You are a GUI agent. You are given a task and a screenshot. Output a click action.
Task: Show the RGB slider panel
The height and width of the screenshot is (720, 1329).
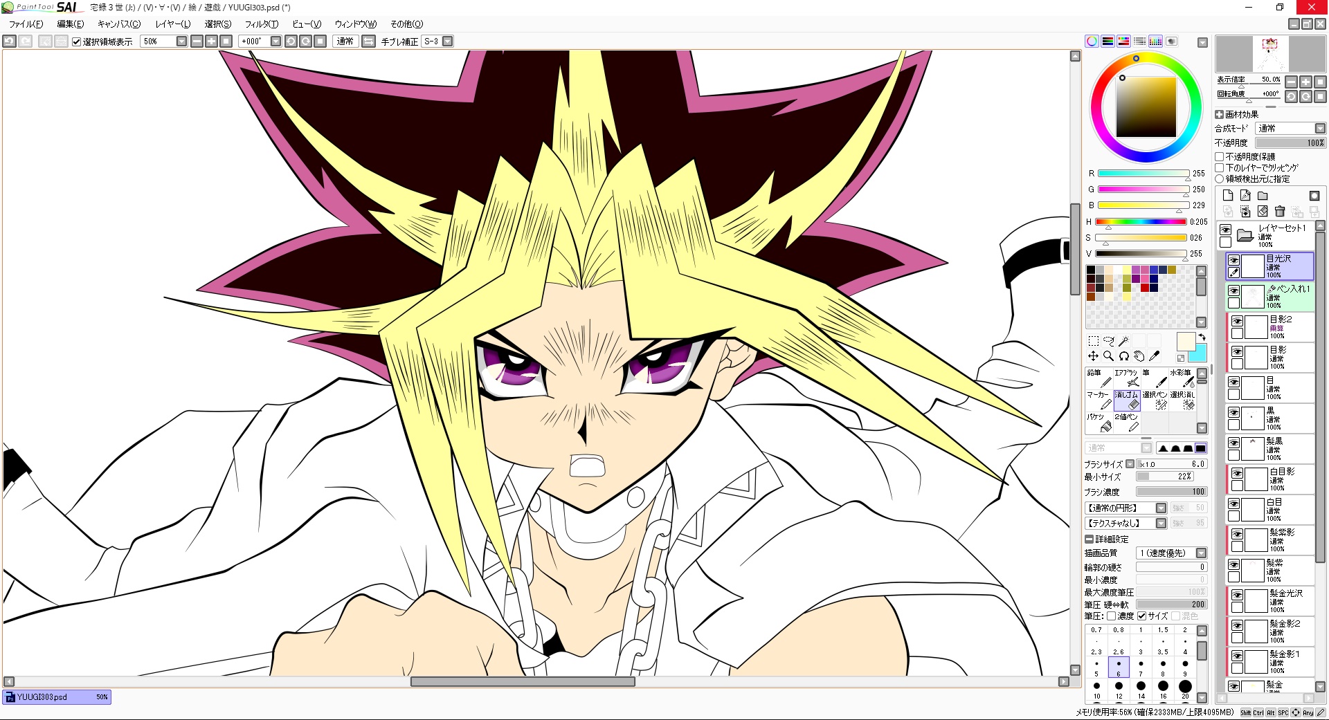click(1107, 41)
